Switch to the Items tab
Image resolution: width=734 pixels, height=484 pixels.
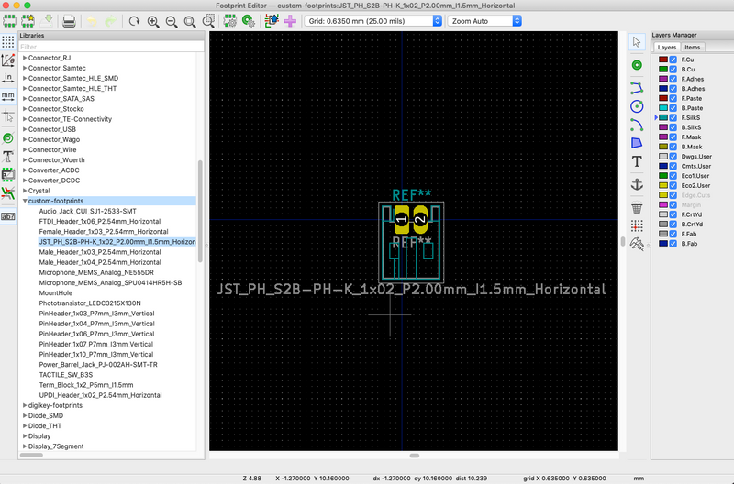(693, 47)
